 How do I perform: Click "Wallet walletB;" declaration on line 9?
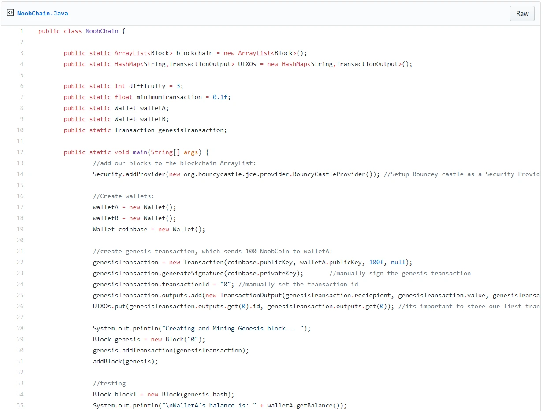coord(142,119)
